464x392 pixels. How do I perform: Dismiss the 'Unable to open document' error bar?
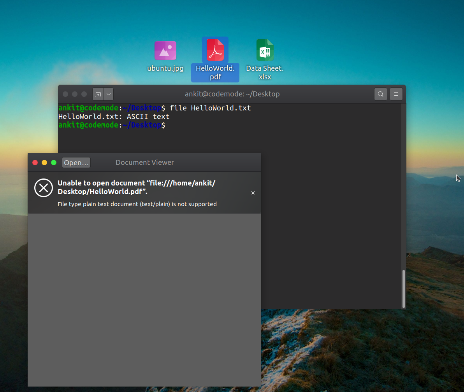click(x=253, y=193)
